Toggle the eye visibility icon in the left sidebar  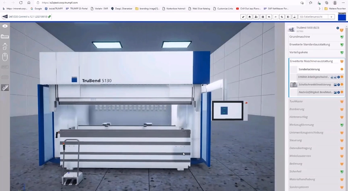(5, 26)
